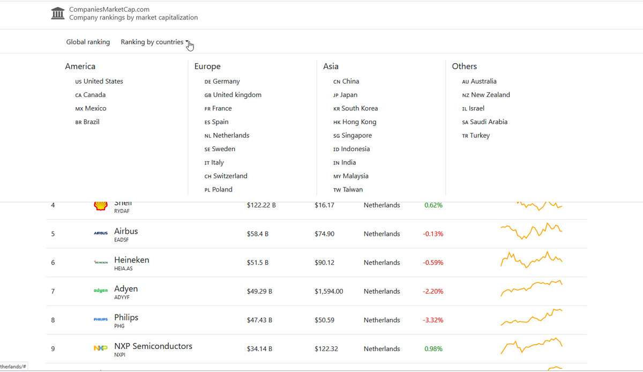
Task: Choose Brazil from the country menu
Action: [x=87, y=122]
